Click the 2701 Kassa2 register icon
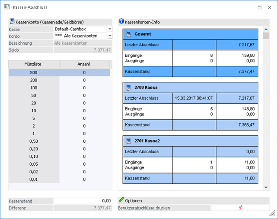Viewport: 278px width, 219px height. [128, 141]
